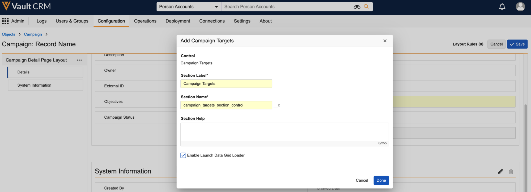
Task: Click the orange magnifier search icon
Action: coord(366,7)
